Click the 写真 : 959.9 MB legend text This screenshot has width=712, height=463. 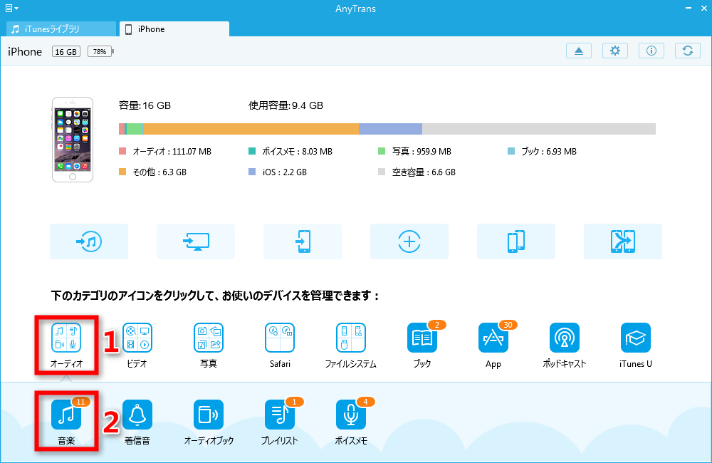pyautogui.click(x=422, y=151)
